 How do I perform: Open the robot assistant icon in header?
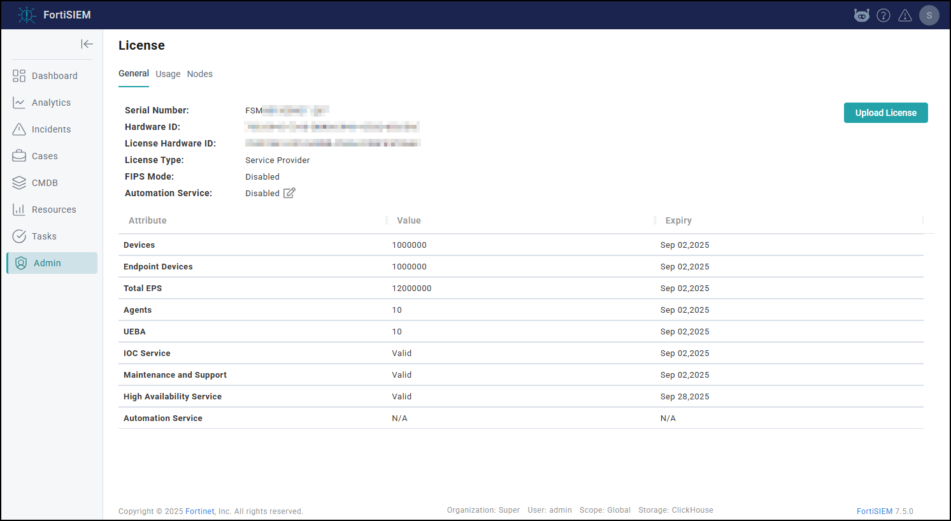[x=862, y=15]
